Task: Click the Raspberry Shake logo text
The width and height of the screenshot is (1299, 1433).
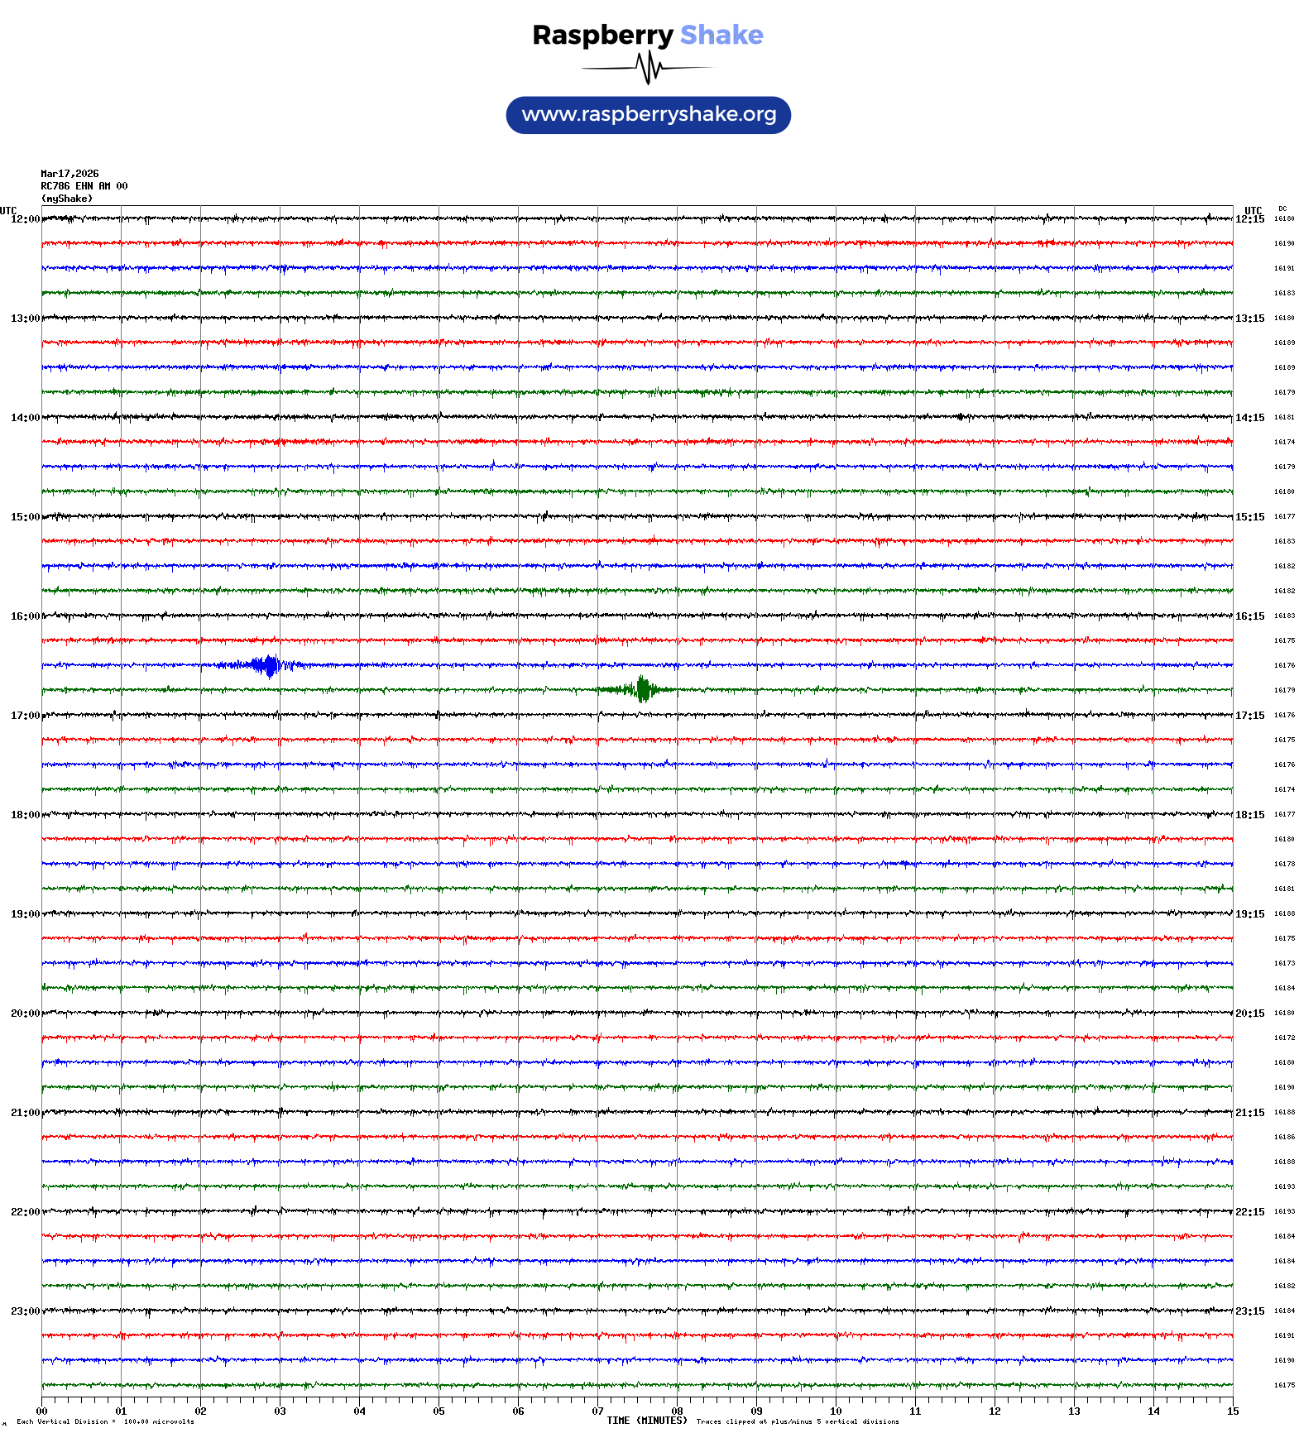Action: pos(647,35)
